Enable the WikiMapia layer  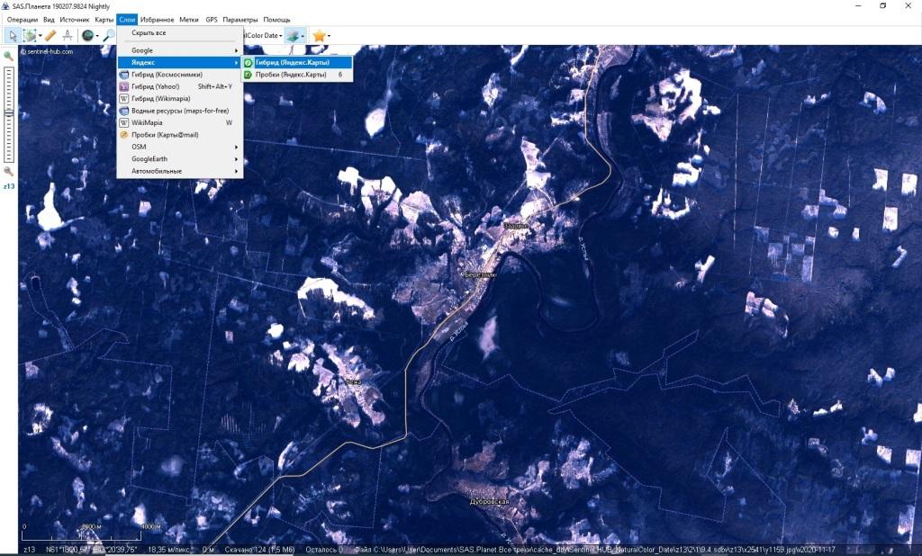pyautogui.click(x=147, y=122)
